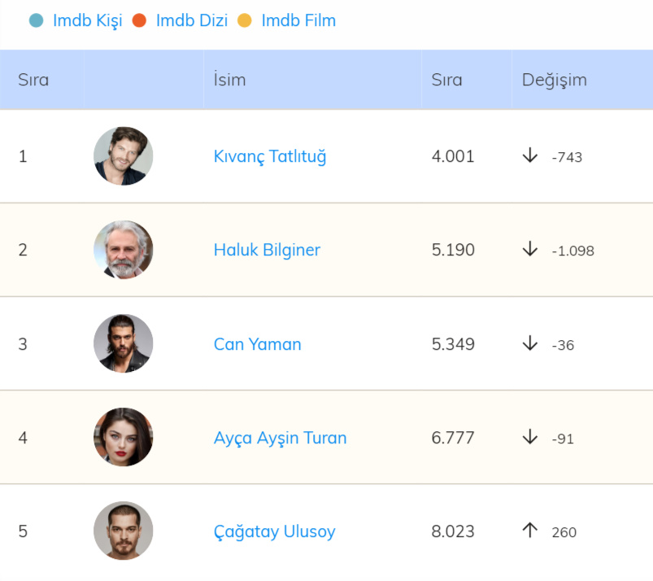Click the down arrow beside -91

click(x=530, y=437)
